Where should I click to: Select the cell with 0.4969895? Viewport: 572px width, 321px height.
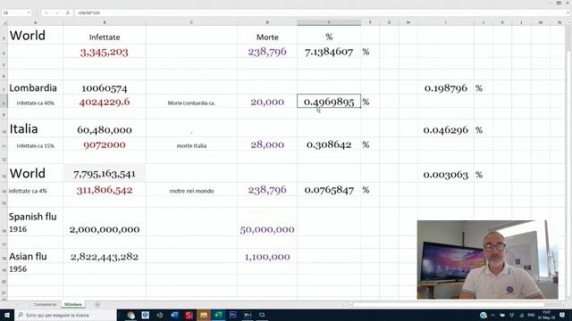(x=329, y=101)
